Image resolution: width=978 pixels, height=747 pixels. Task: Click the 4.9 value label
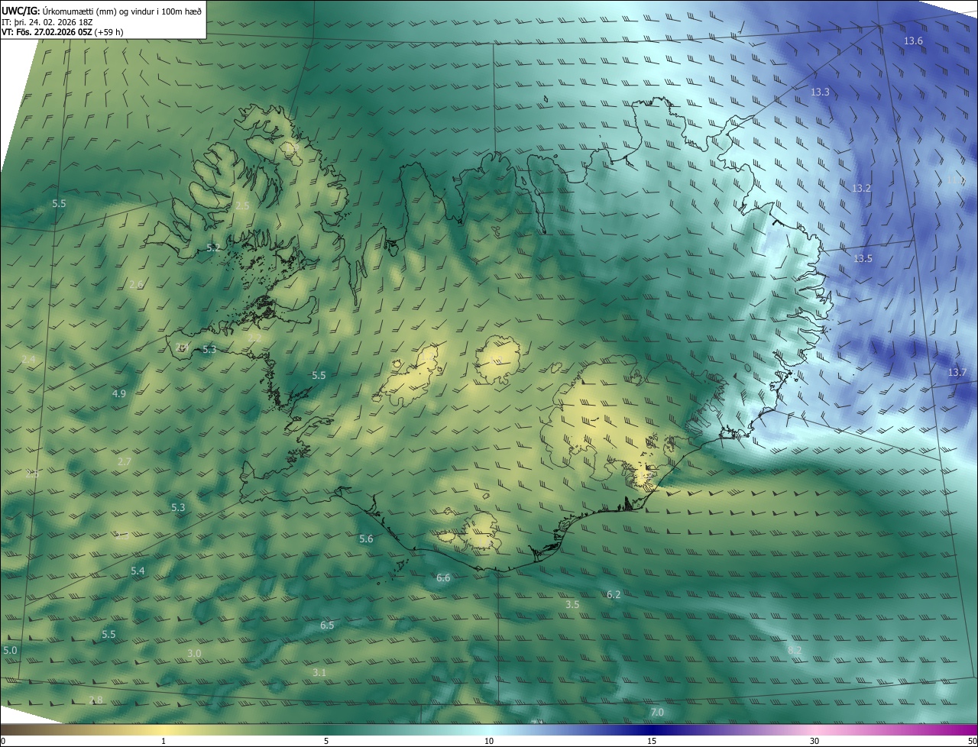click(118, 393)
